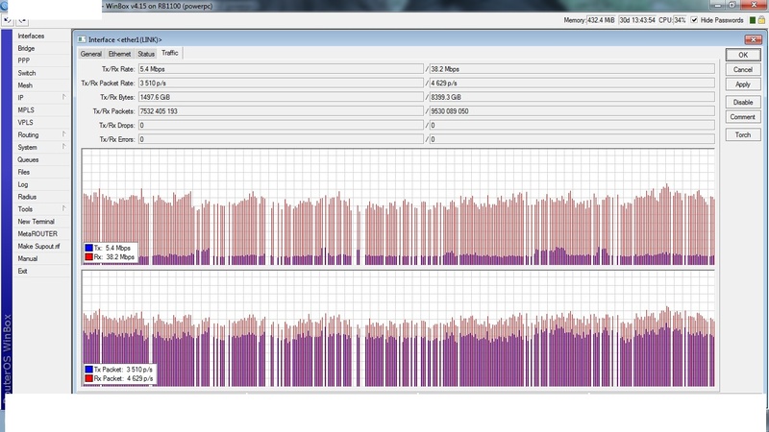Click the lock icon in the toolbar
The height and width of the screenshot is (432, 769).
[761, 20]
